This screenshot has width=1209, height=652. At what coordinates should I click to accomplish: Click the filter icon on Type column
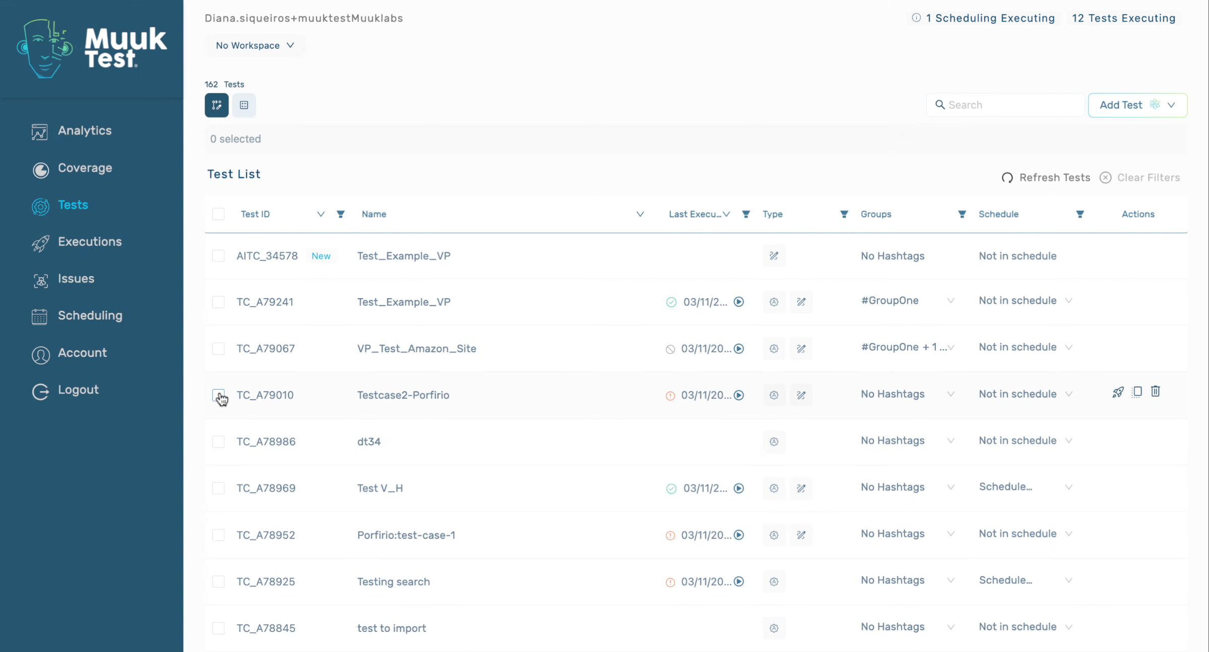pyautogui.click(x=844, y=214)
